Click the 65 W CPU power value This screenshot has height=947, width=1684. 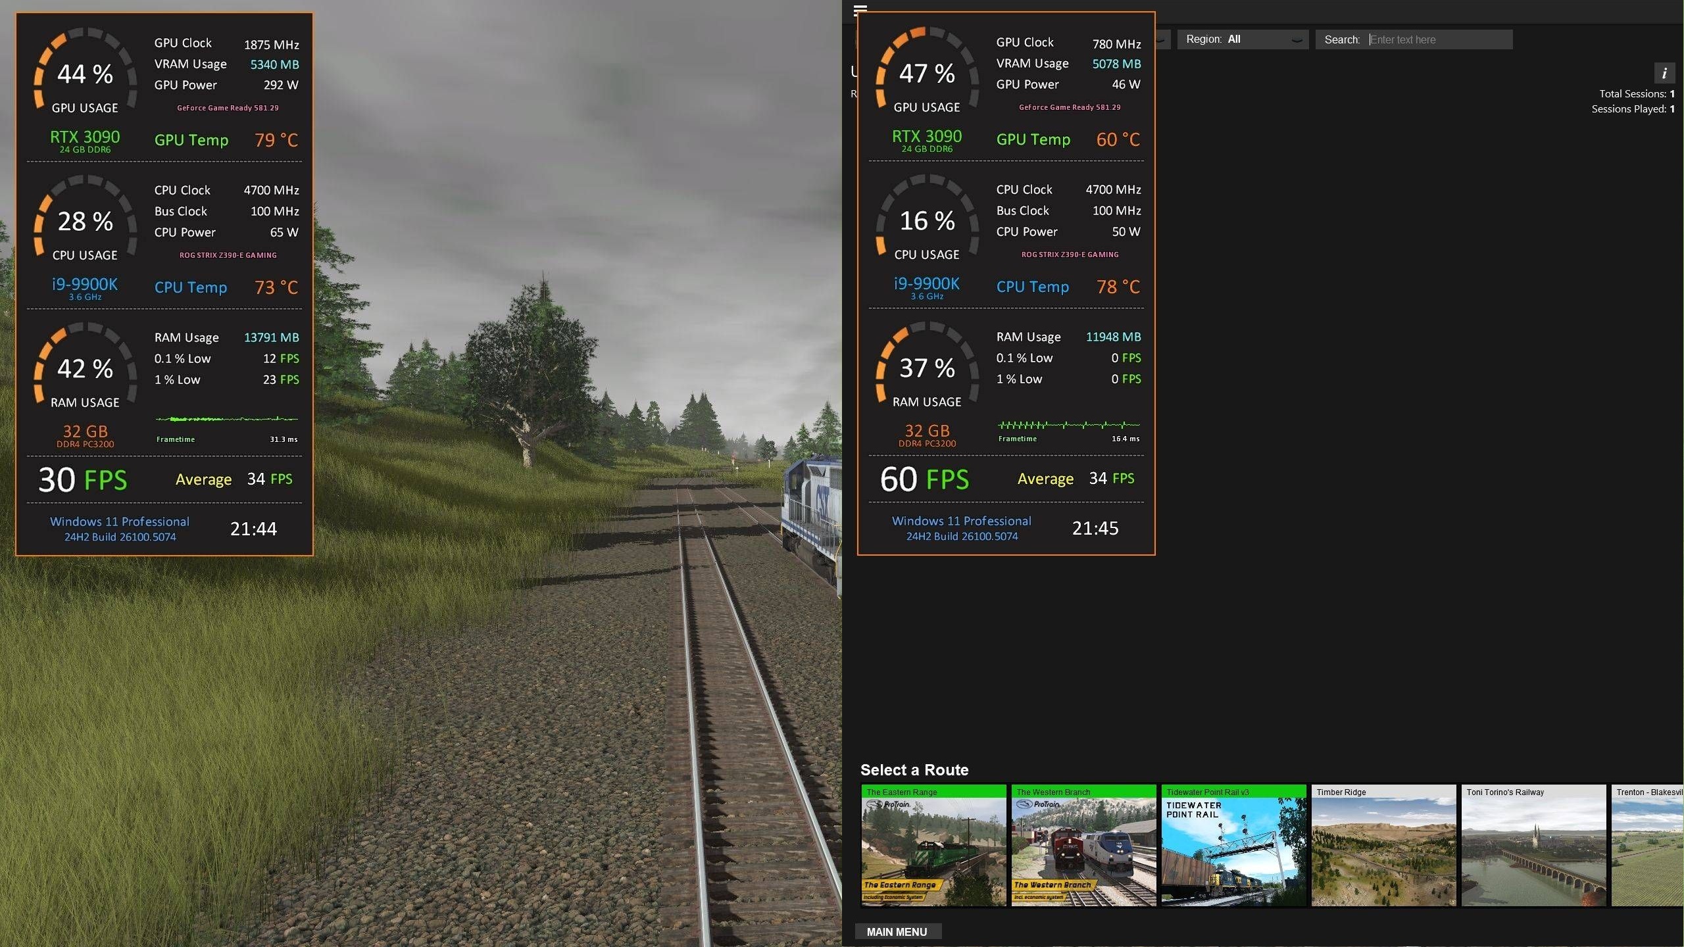pos(284,232)
